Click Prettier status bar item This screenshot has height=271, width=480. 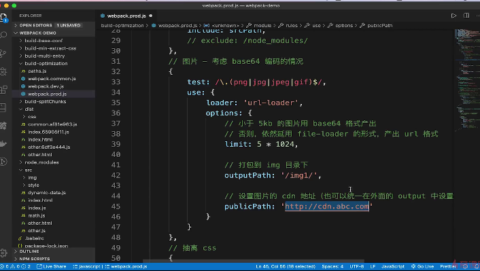[x=448, y=266]
